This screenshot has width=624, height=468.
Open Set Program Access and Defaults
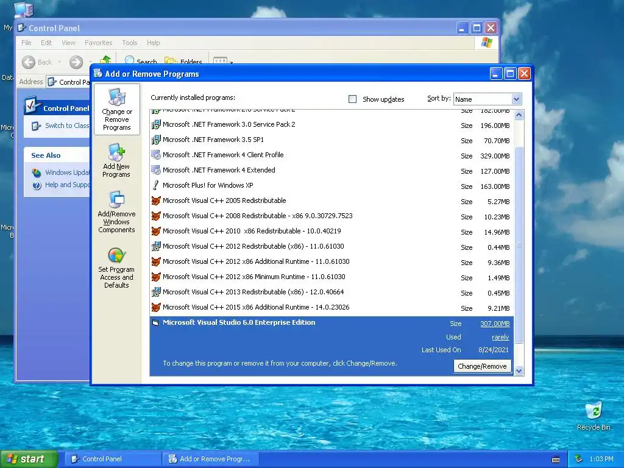116,268
